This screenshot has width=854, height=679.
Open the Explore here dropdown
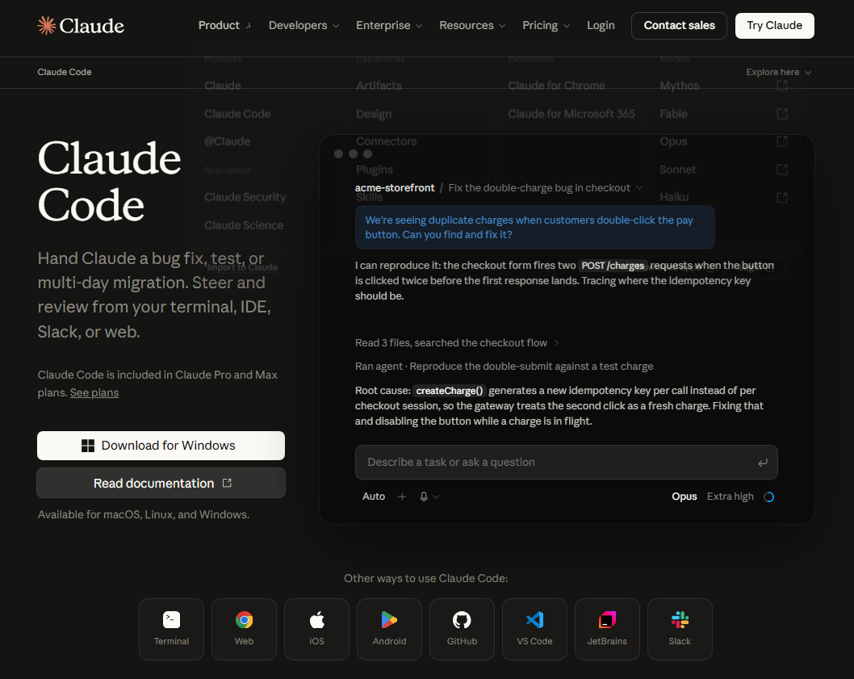(779, 72)
